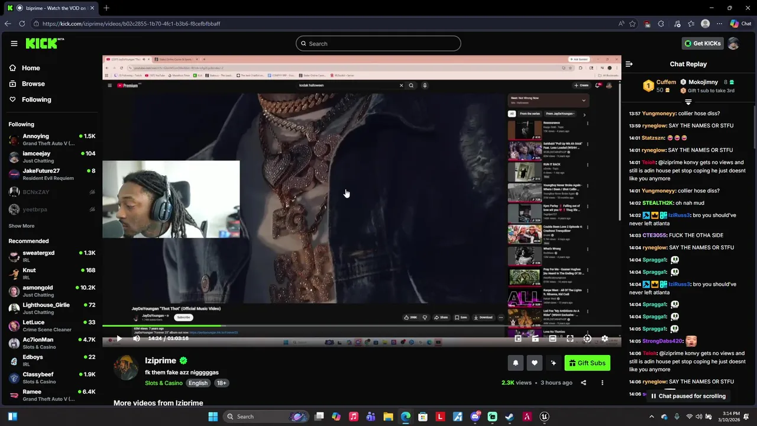The width and height of the screenshot is (757, 426).
Task: Open Browse in Kick sidebar
Action: point(27,84)
